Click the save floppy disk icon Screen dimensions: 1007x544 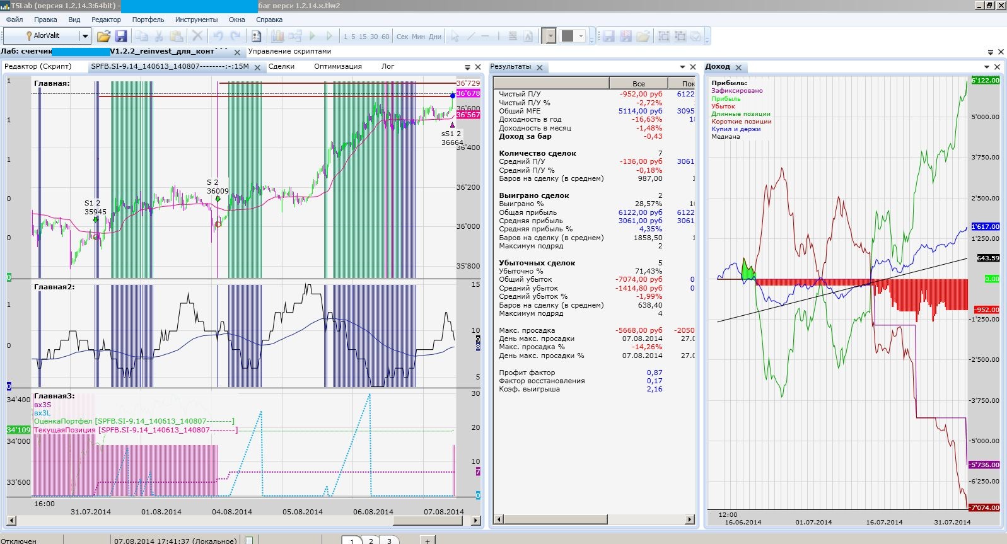tap(121, 36)
